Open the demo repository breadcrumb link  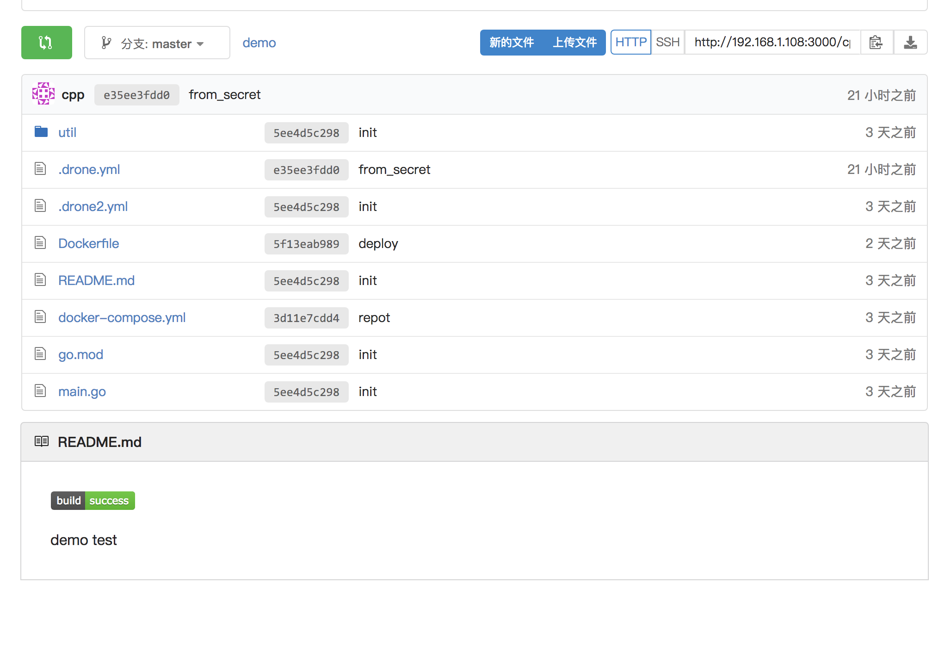(x=259, y=43)
